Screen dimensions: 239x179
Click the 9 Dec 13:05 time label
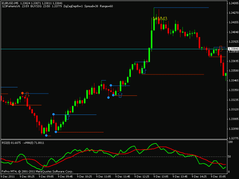pos(161,177)
